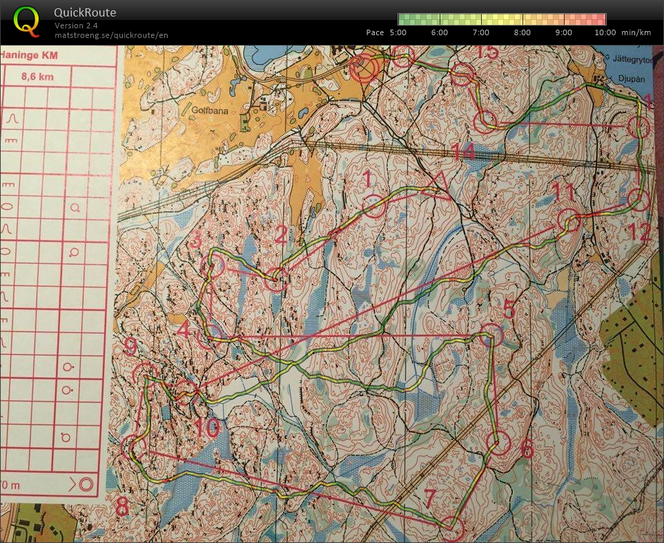Select control circle 2 on the map
This screenshot has width=664, height=543.
point(276,279)
